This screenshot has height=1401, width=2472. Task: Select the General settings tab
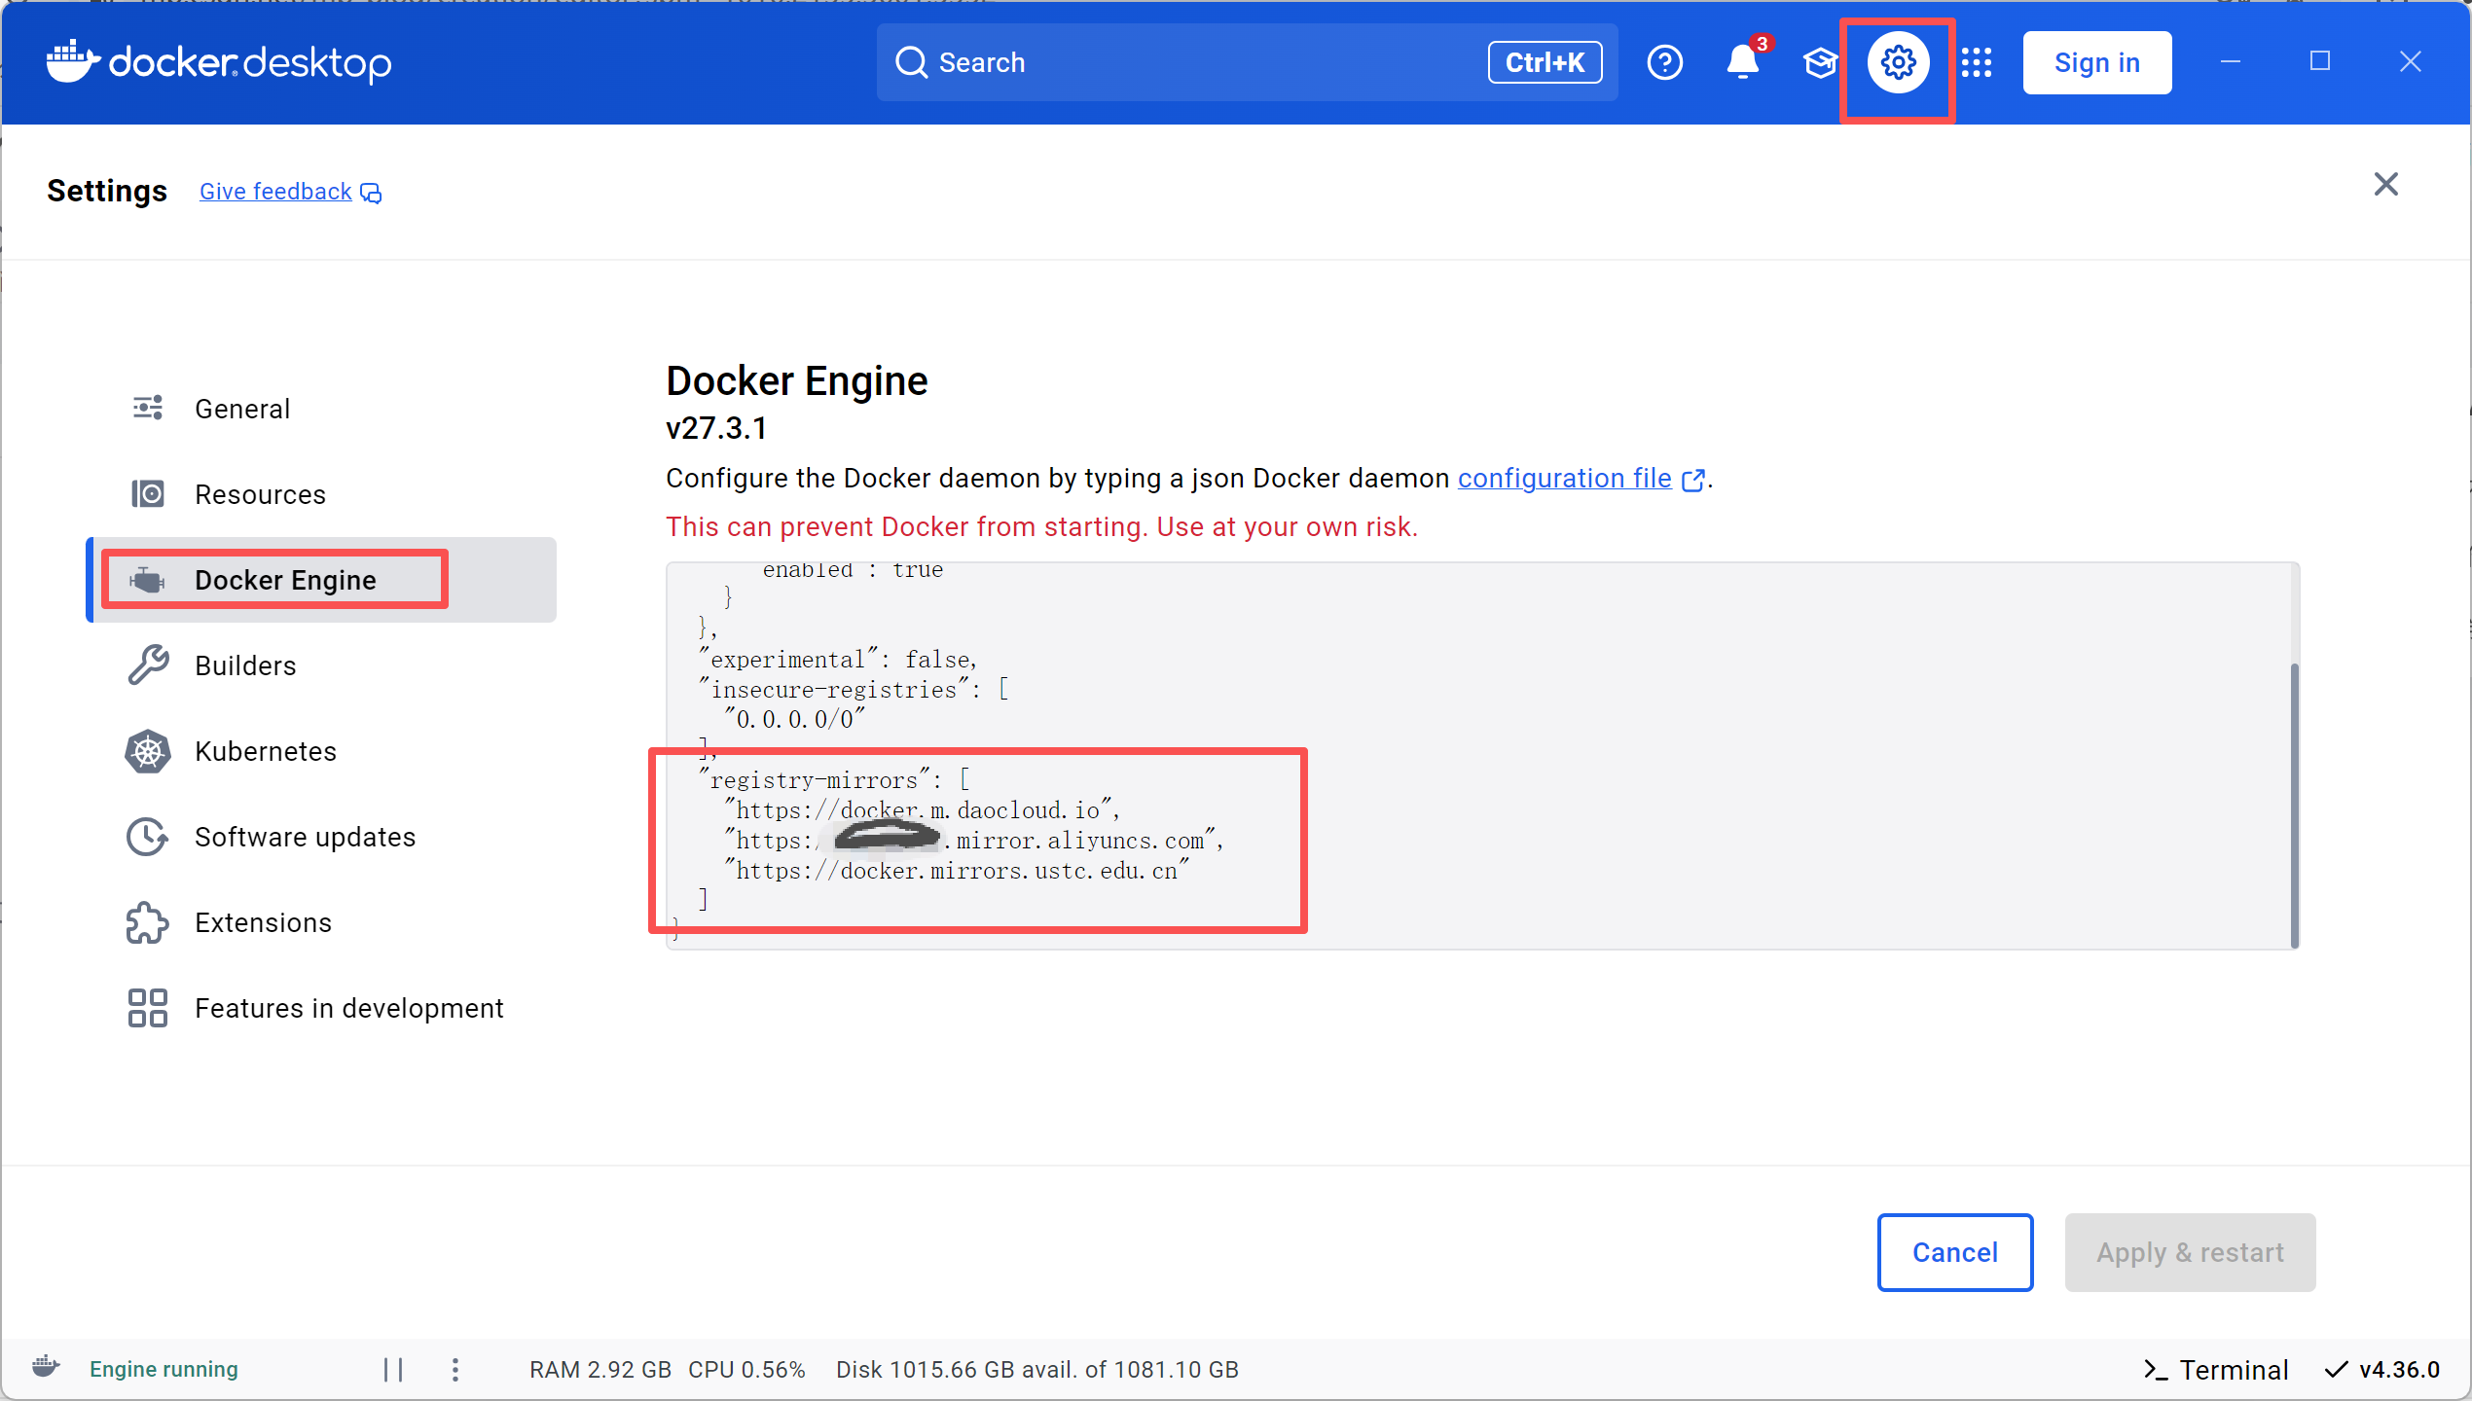click(242, 409)
